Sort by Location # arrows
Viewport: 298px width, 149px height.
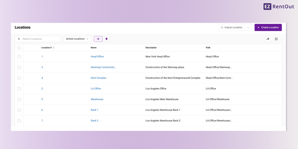[54, 48]
